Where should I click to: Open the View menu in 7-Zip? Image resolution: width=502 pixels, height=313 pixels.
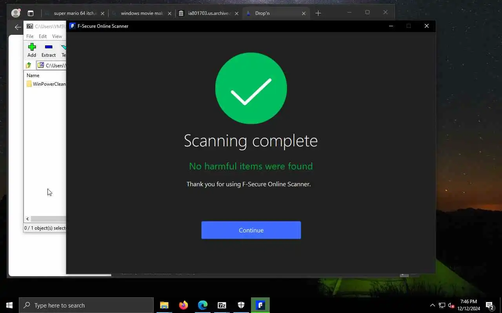pos(57,36)
